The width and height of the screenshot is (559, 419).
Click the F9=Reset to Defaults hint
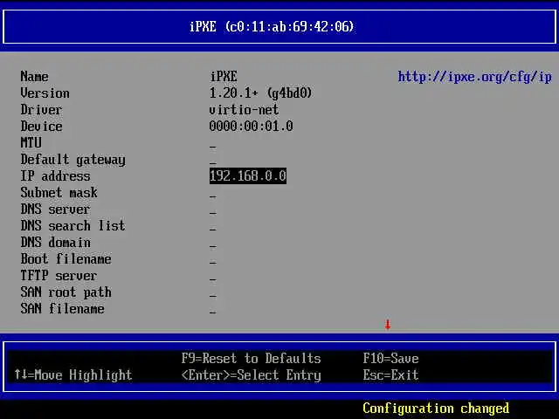tap(252, 359)
